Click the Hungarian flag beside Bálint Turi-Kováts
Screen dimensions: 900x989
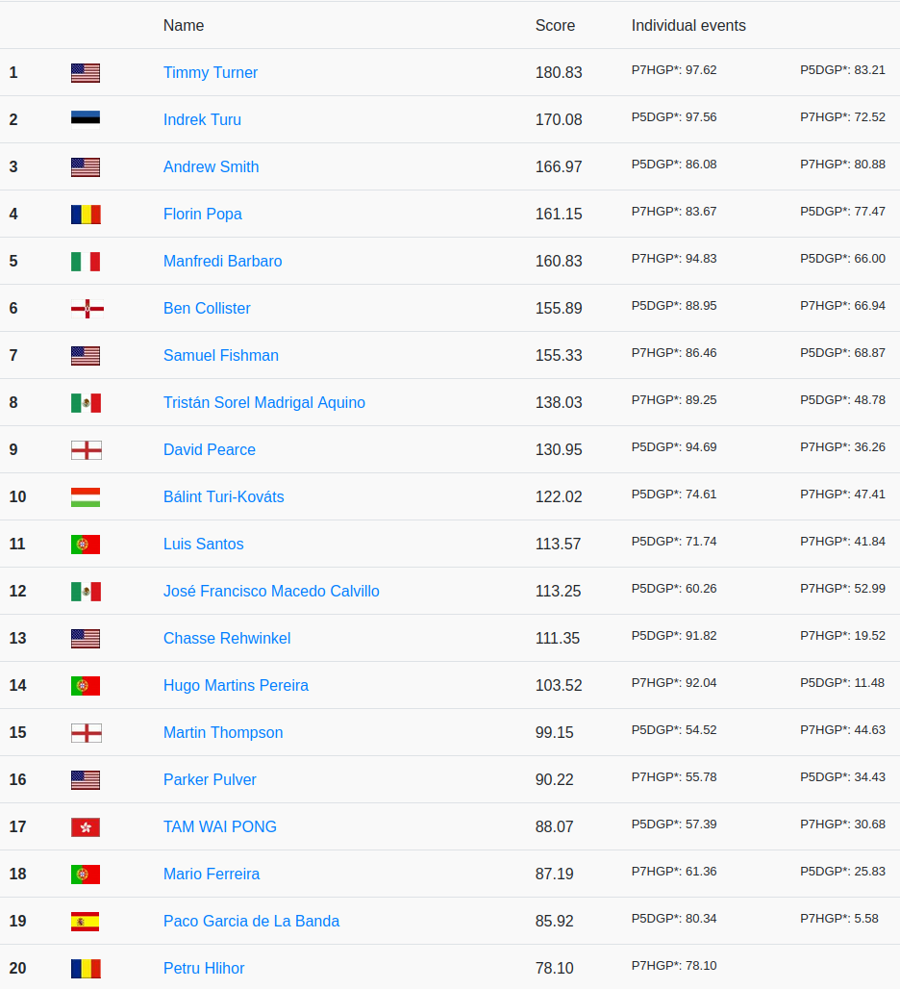click(86, 496)
